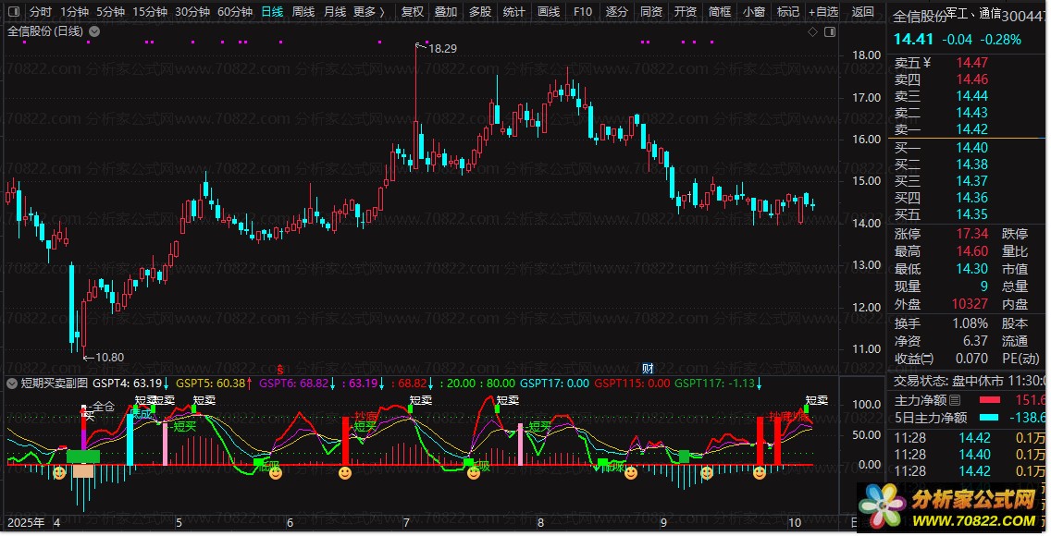Click the 返回 back button

(862, 11)
